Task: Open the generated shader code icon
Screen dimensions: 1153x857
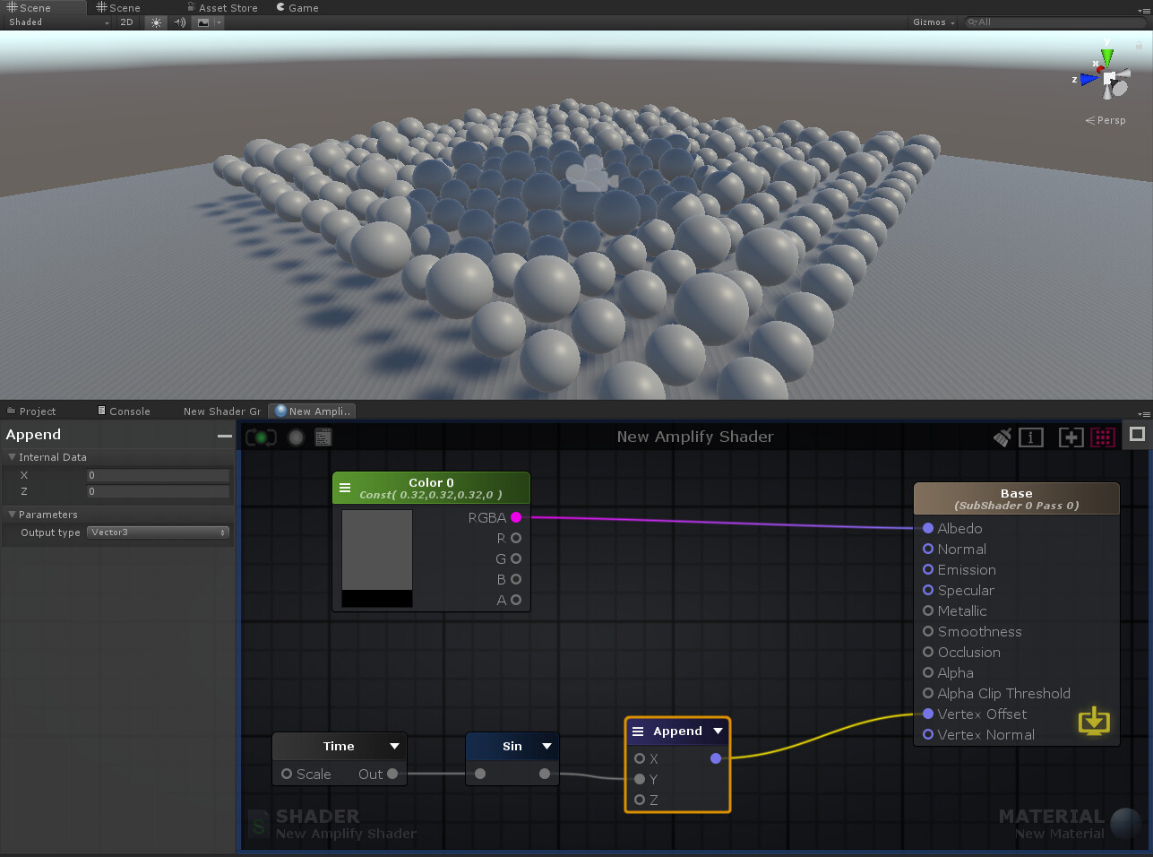Action: (x=323, y=437)
